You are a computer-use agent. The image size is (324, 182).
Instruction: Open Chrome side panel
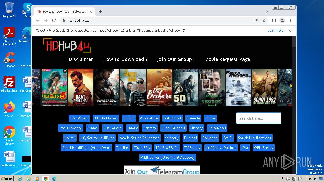point(274,20)
